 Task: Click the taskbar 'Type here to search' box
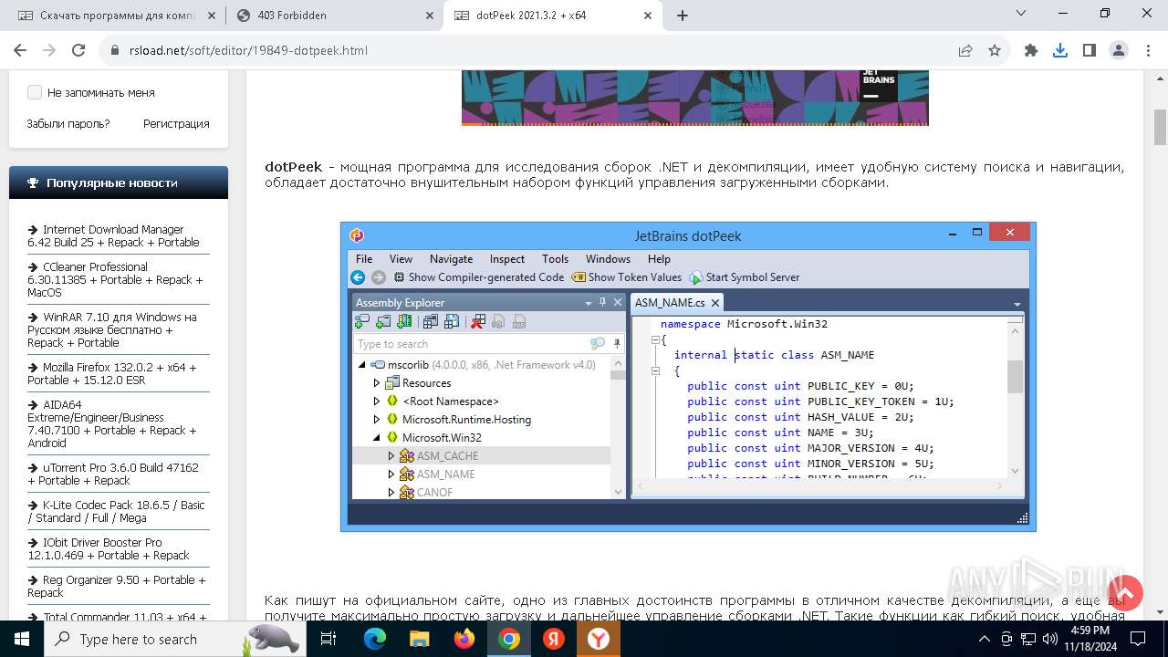pos(176,639)
